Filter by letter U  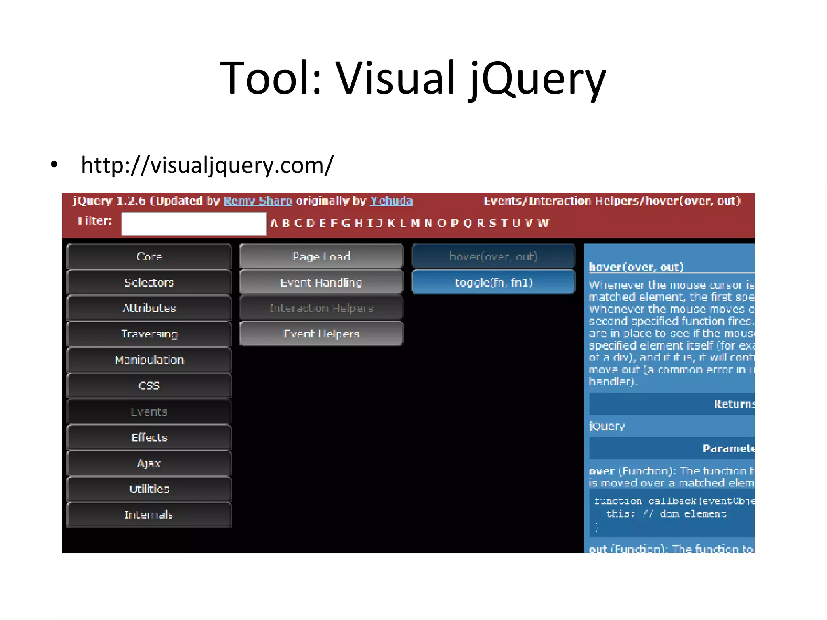[516, 223]
